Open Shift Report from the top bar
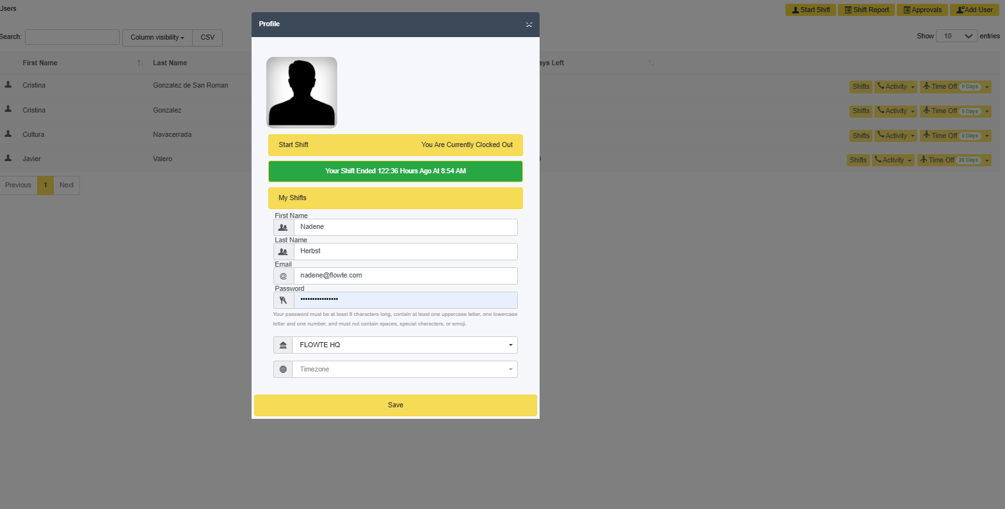The image size is (1005, 509). [x=866, y=10]
